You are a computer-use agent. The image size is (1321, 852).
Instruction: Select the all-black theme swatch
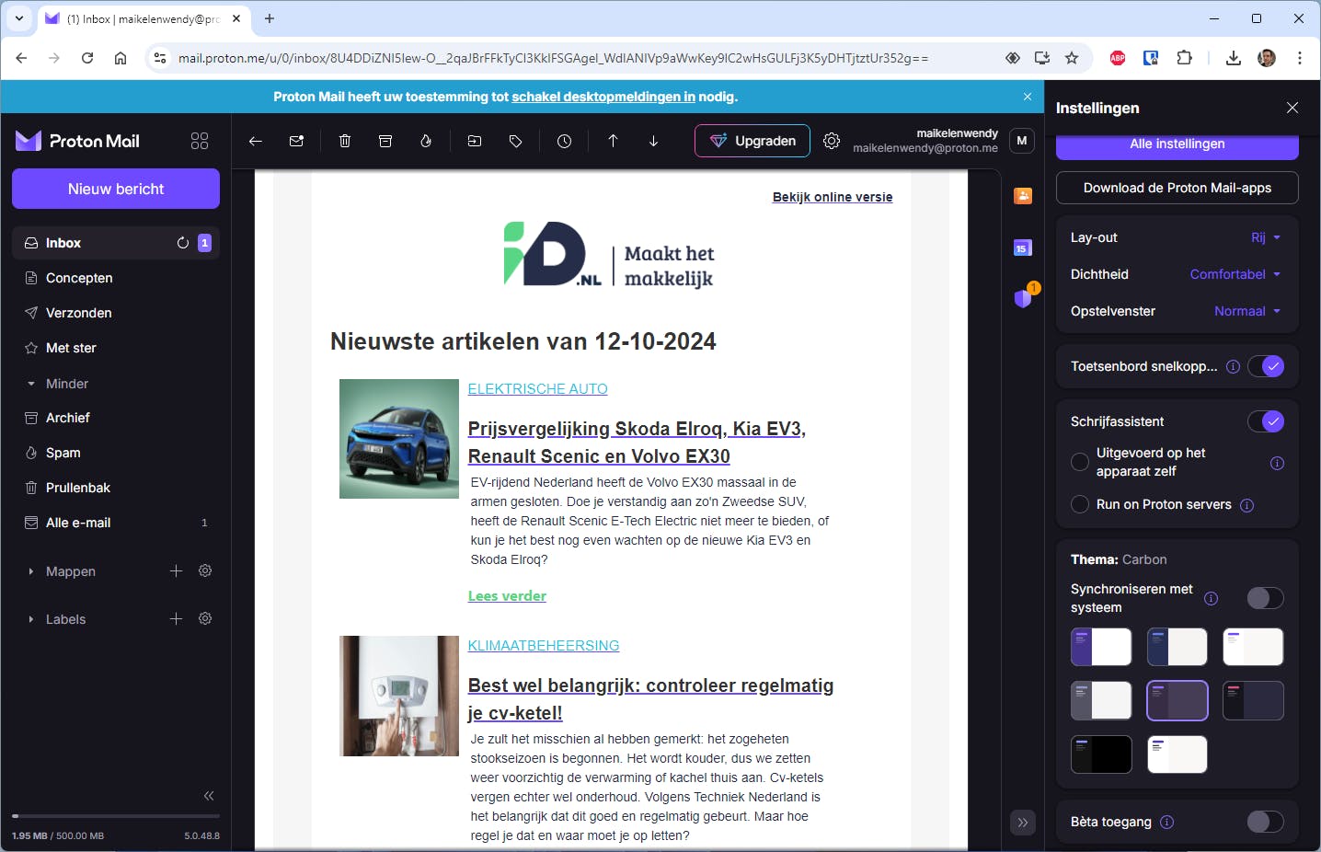(x=1101, y=754)
